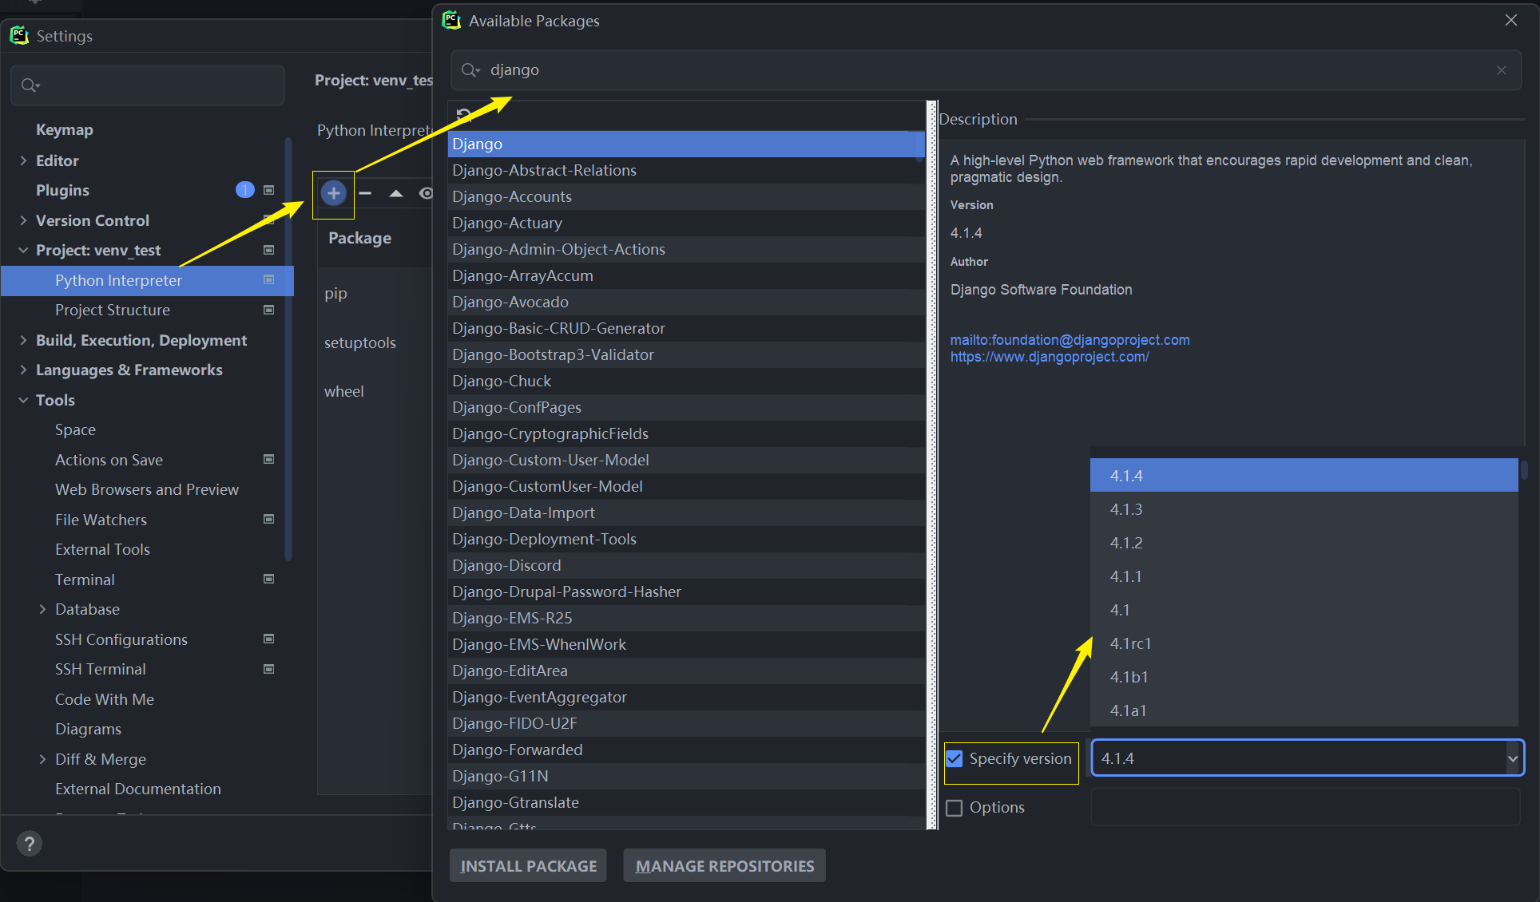
Task: Select the setuptools row in installed packages
Action: tap(375, 342)
